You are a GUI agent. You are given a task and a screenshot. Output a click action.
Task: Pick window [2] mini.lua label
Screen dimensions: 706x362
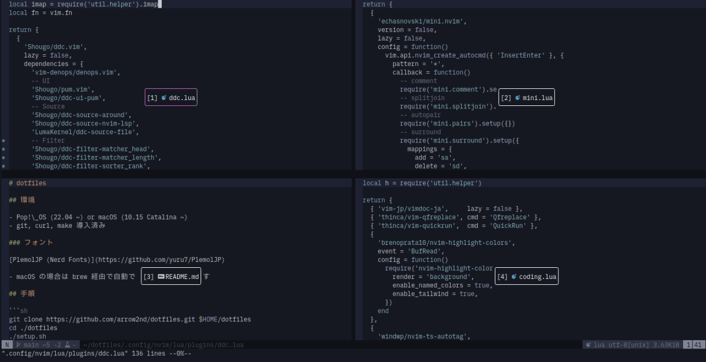pos(527,98)
